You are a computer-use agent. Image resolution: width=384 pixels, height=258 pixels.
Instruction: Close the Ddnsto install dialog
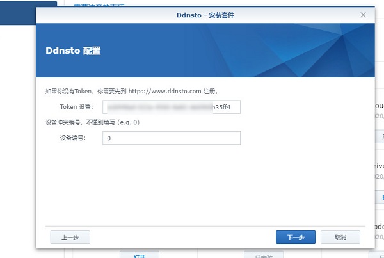coord(363,15)
